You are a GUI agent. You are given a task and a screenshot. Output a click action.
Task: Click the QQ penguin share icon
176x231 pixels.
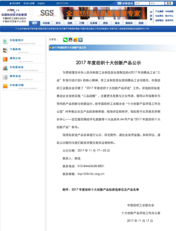coord(70,40)
